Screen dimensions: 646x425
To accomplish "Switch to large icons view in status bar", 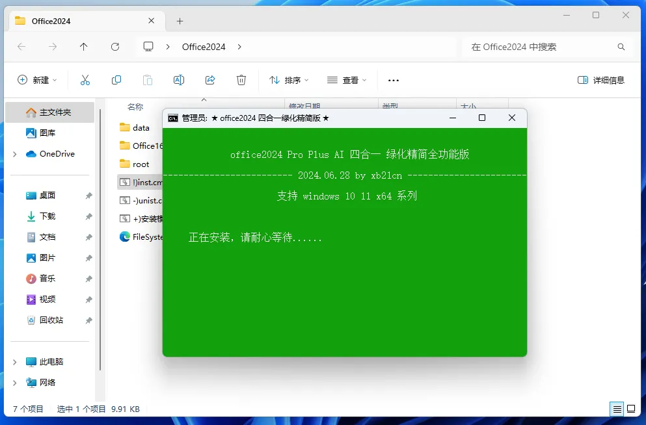I will [631, 409].
